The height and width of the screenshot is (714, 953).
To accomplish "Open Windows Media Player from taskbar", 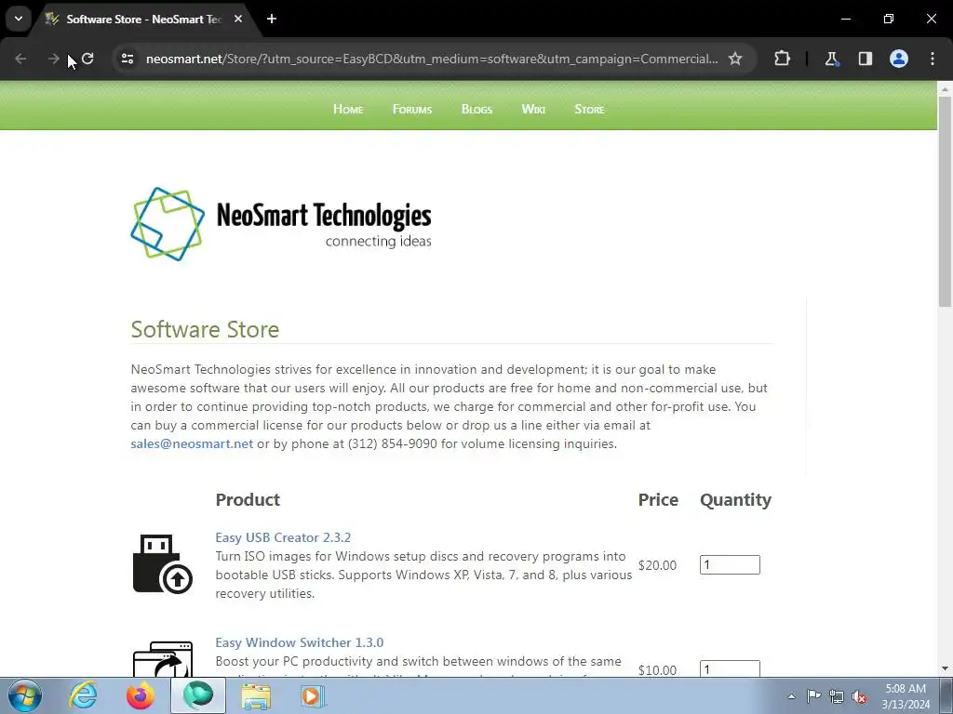I will coord(313,695).
